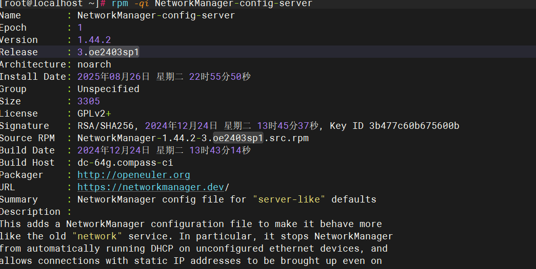Select version number 1.44.2
The width and height of the screenshot is (536, 269).
point(94,40)
